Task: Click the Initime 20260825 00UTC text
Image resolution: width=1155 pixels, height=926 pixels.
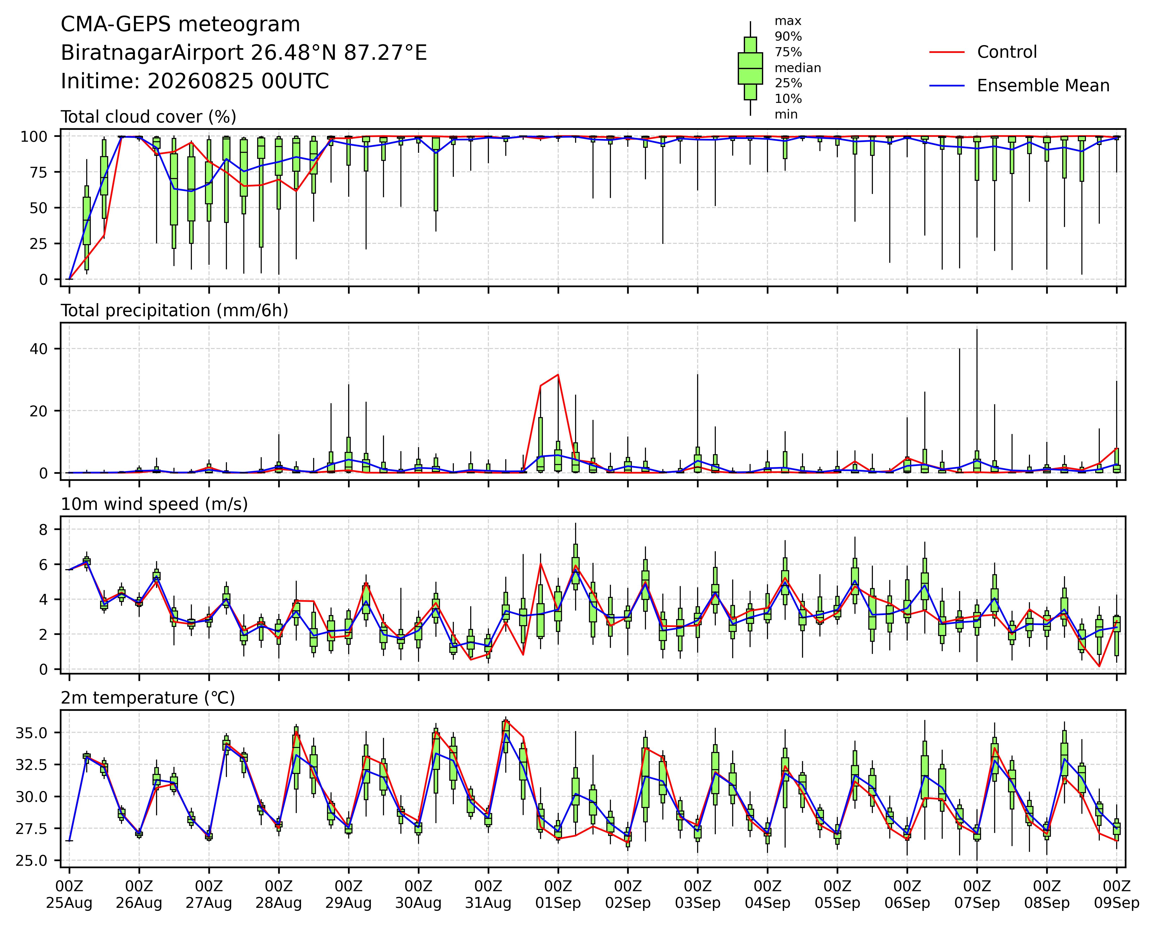Action: 194,81
